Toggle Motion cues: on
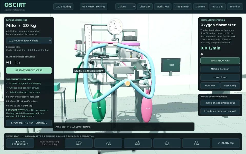 click(x=220, y=69)
